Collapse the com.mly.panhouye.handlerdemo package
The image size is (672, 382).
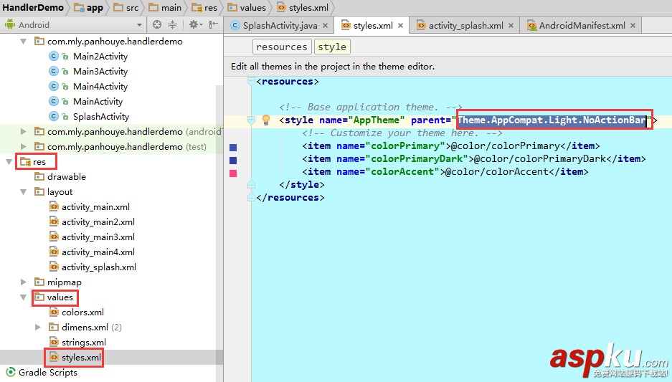point(24,42)
